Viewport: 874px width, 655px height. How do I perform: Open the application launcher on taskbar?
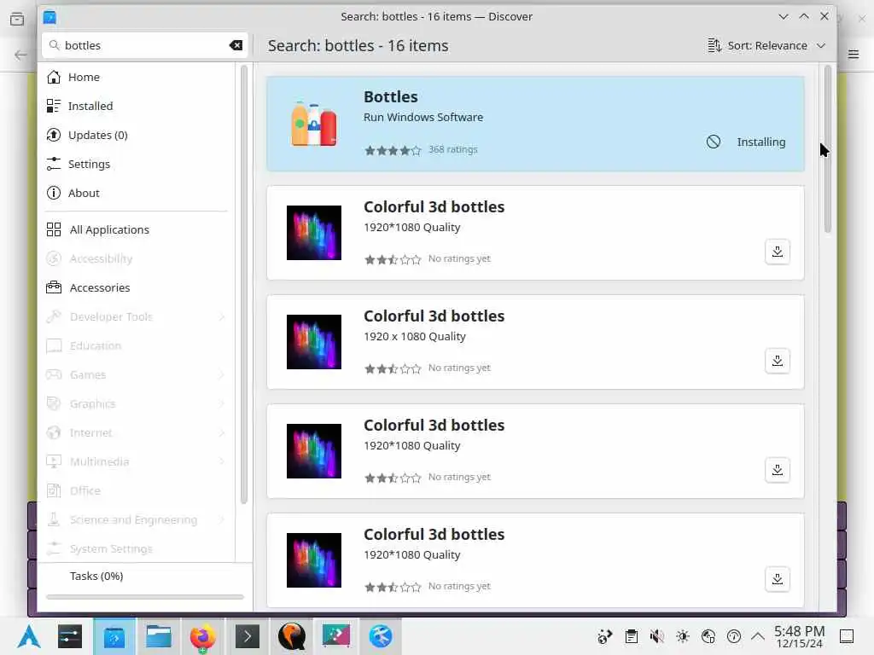29,636
